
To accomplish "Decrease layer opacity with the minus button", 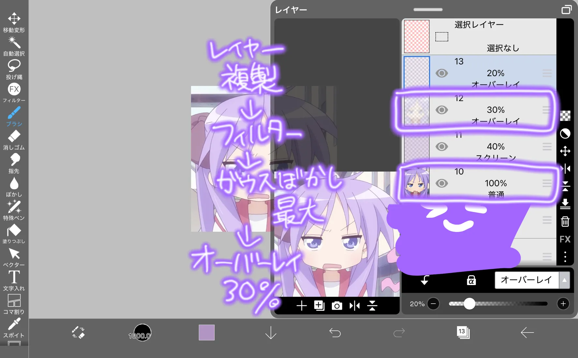I will [x=433, y=304].
